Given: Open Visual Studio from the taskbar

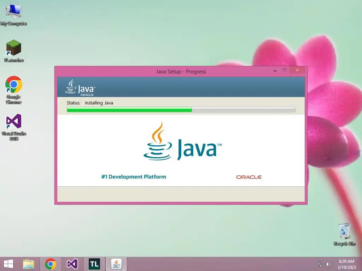Looking at the screenshot, I should coord(72,264).
